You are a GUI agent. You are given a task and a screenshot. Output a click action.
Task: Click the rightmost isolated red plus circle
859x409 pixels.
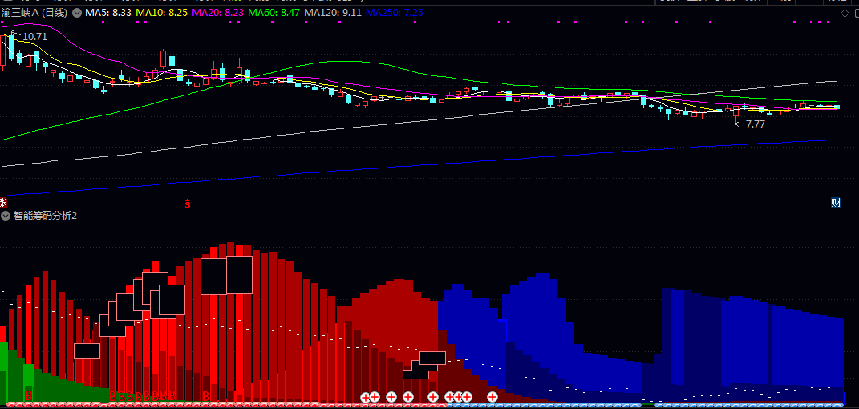492,396
